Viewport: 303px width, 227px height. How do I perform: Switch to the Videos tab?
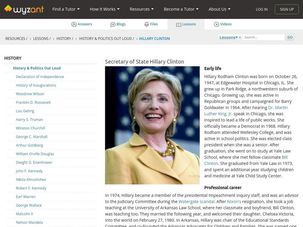(223, 24)
